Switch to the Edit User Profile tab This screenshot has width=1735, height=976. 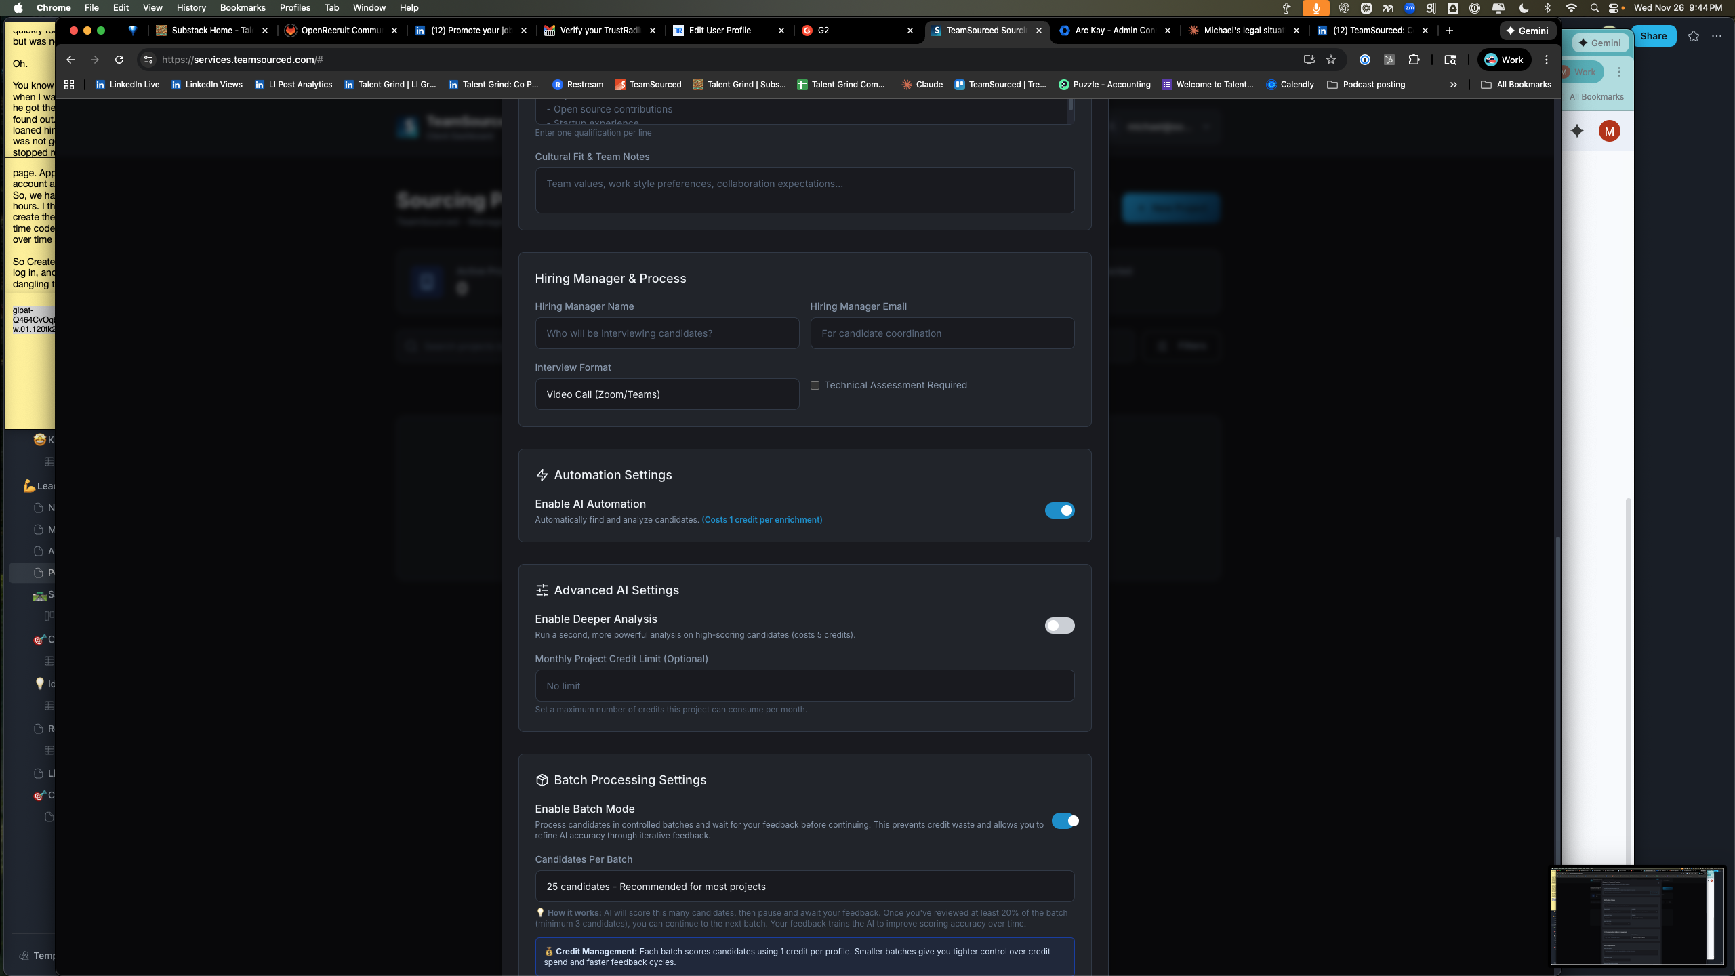click(x=720, y=30)
